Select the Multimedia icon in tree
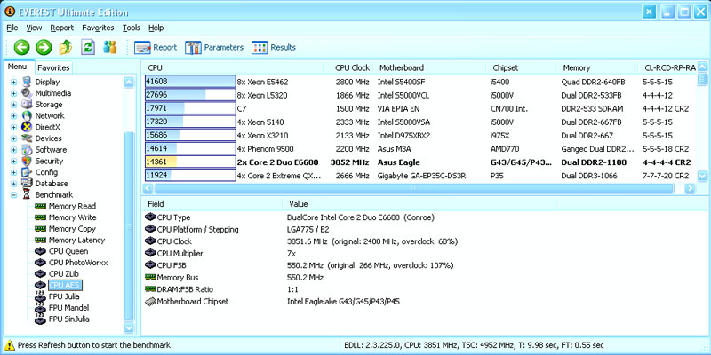Image resolution: width=711 pixels, height=355 pixels. (x=27, y=93)
